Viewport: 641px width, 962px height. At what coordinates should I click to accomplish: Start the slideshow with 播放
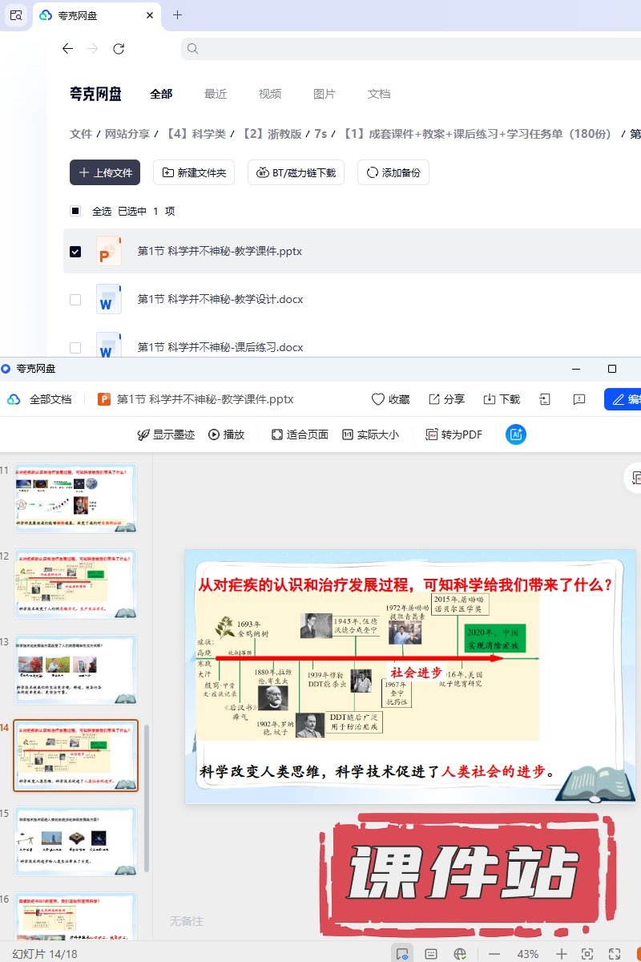coord(226,435)
